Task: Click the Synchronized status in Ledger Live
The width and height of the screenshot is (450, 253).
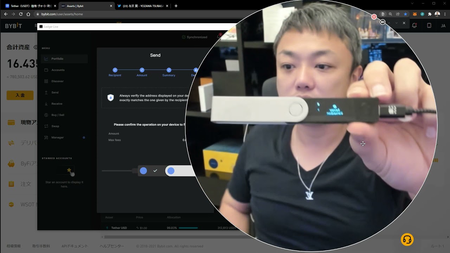Action: pos(195,37)
